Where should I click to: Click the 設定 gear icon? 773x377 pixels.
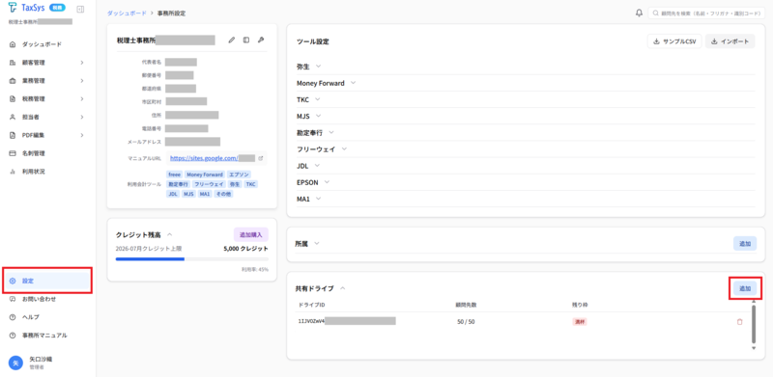13,281
